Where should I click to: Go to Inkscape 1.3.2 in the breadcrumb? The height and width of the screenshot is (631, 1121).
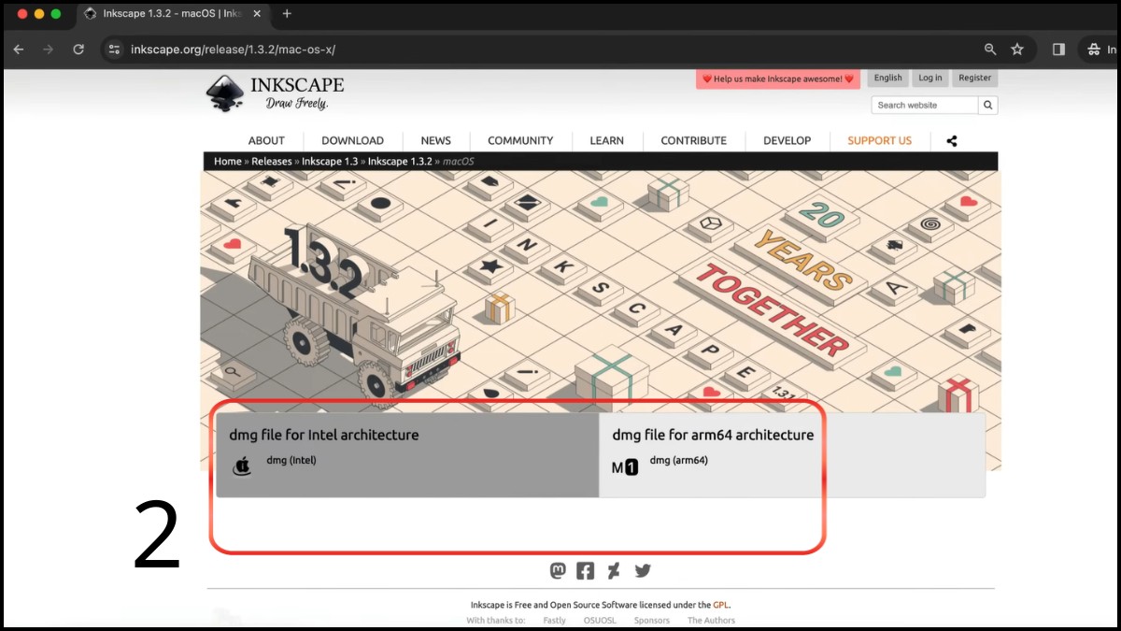(x=400, y=162)
